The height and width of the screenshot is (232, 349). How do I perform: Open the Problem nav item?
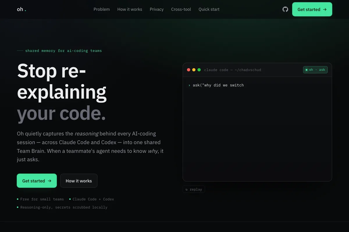coord(102,9)
